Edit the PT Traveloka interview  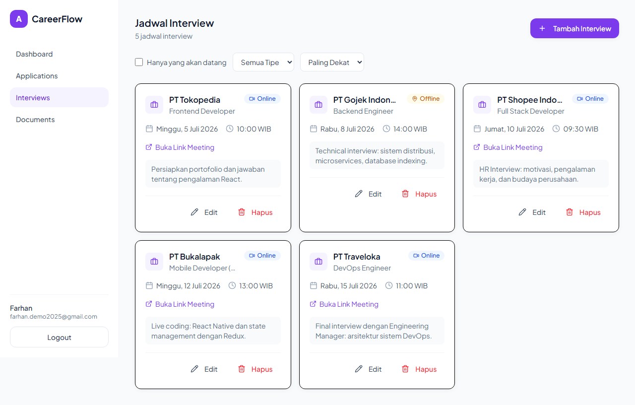coord(368,369)
